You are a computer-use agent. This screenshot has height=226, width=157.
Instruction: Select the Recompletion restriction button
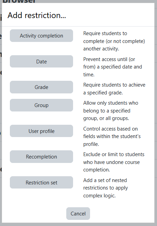41,157
